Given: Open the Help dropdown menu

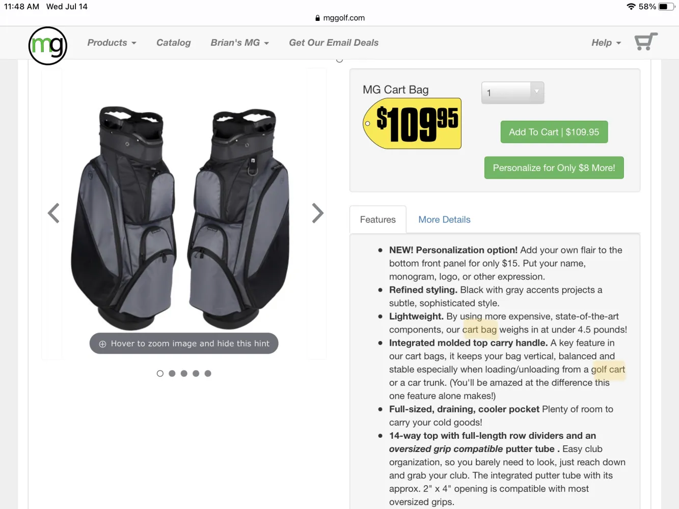Looking at the screenshot, I should click(x=606, y=43).
